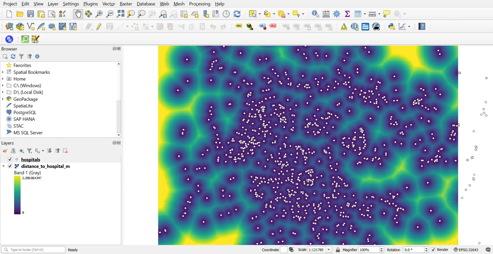Expand the GeoPackage tree node
Screen dimensions: 493x254
[x=3, y=99]
